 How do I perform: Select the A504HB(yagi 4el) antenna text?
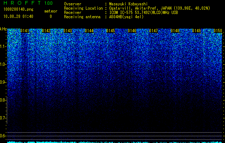(126, 17)
